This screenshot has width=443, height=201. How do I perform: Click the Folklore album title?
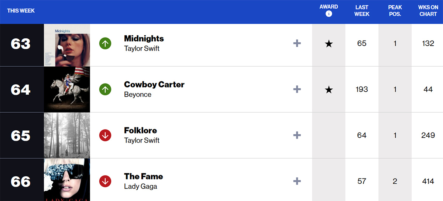point(140,130)
